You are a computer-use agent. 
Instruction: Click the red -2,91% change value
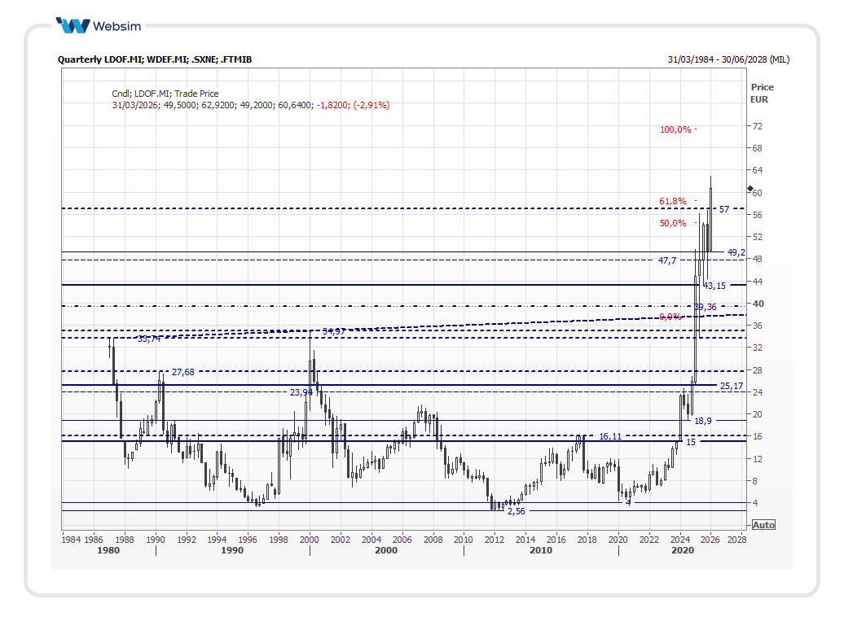pyautogui.click(x=371, y=105)
